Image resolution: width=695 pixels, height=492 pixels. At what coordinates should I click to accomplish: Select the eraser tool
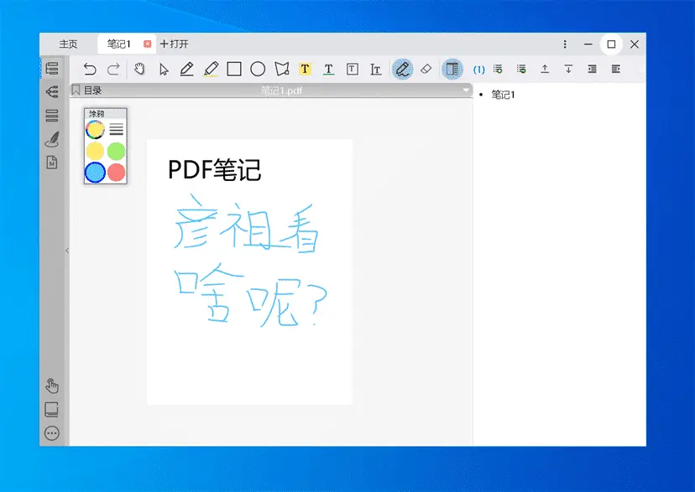(426, 69)
